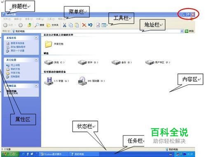
Task: Open the 文件(F) menu
Action: 7,19
